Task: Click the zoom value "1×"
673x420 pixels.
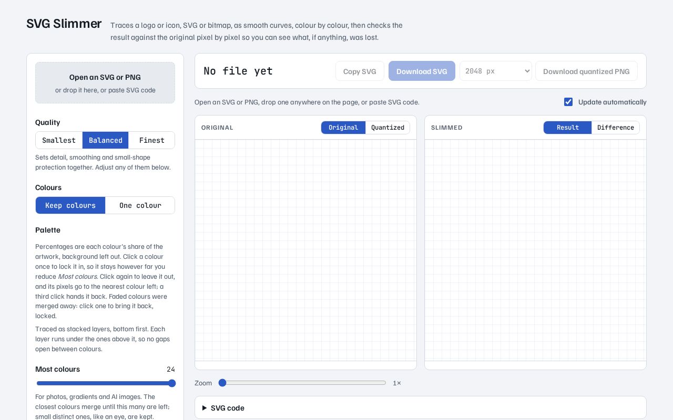Action: click(397, 383)
